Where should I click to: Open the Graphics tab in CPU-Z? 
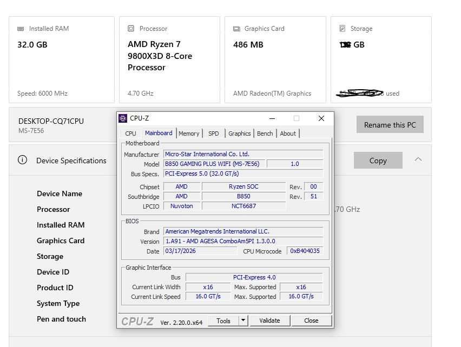tap(239, 134)
